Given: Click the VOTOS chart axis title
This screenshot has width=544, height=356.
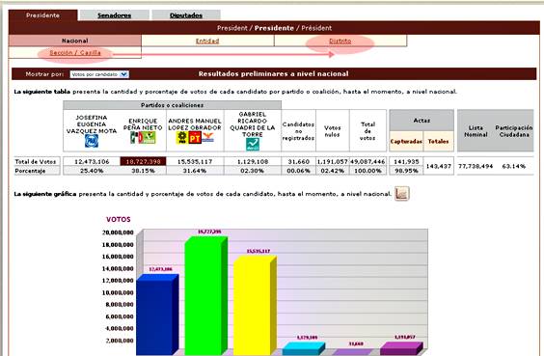Looking at the screenshot, I should (x=119, y=219).
